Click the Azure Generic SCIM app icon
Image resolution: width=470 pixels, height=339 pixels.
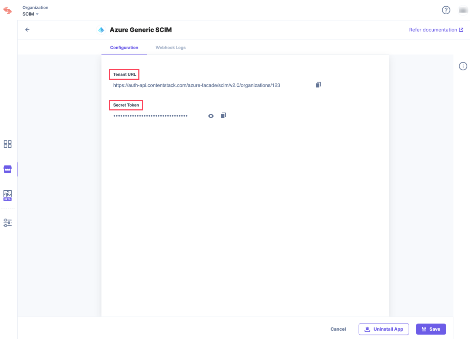pos(101,30)
